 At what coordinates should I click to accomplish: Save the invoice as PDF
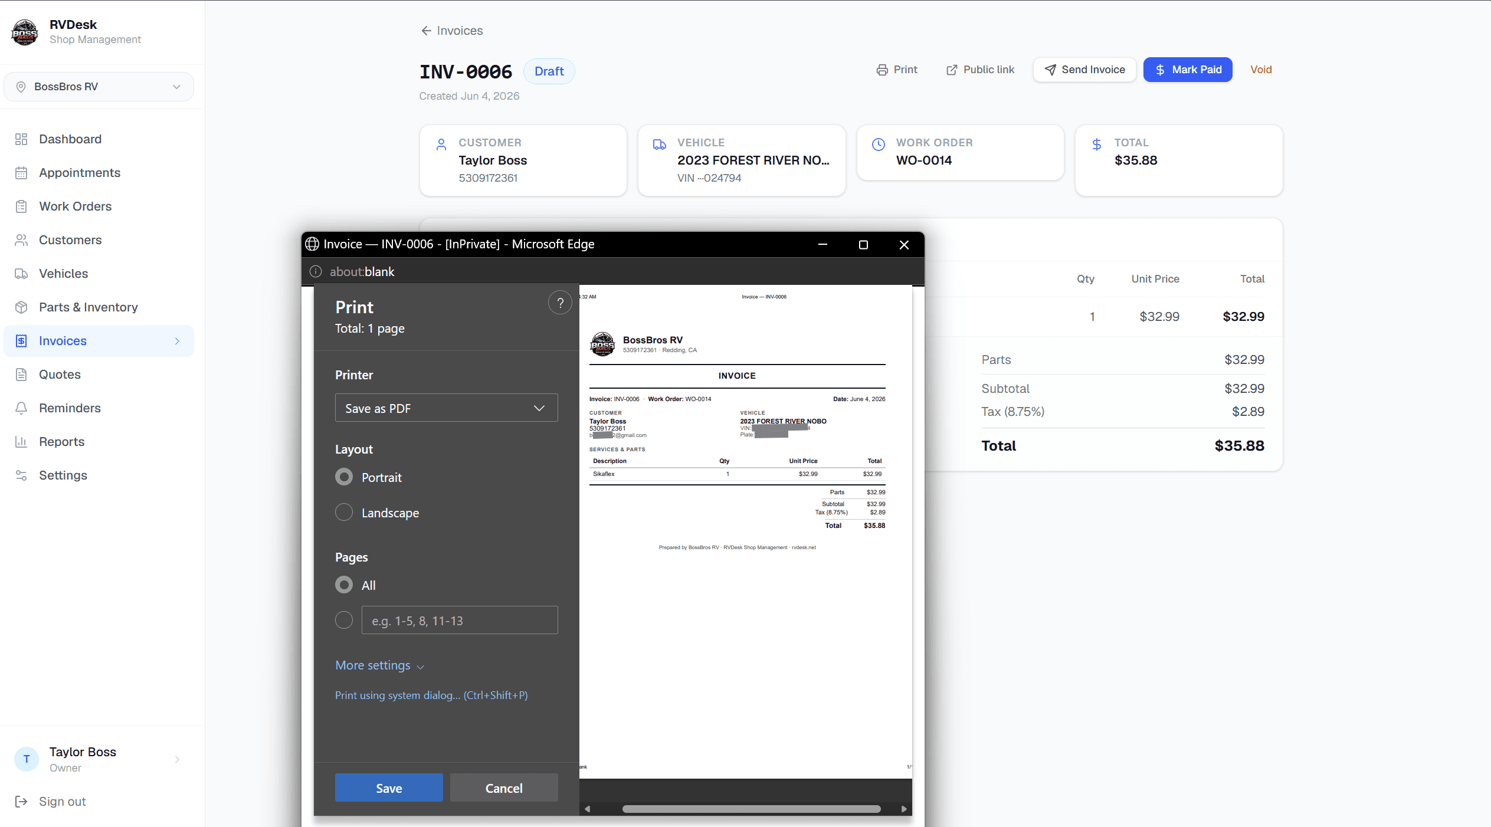(x=389, y=787)
